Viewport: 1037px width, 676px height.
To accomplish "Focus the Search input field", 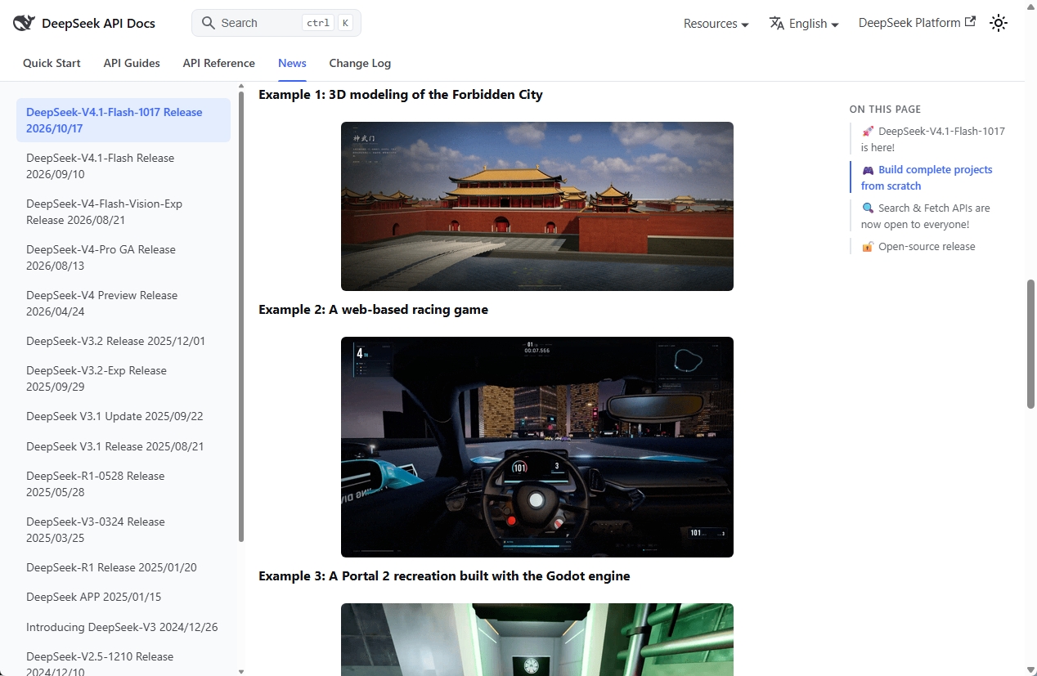I will tap(276, 23).
